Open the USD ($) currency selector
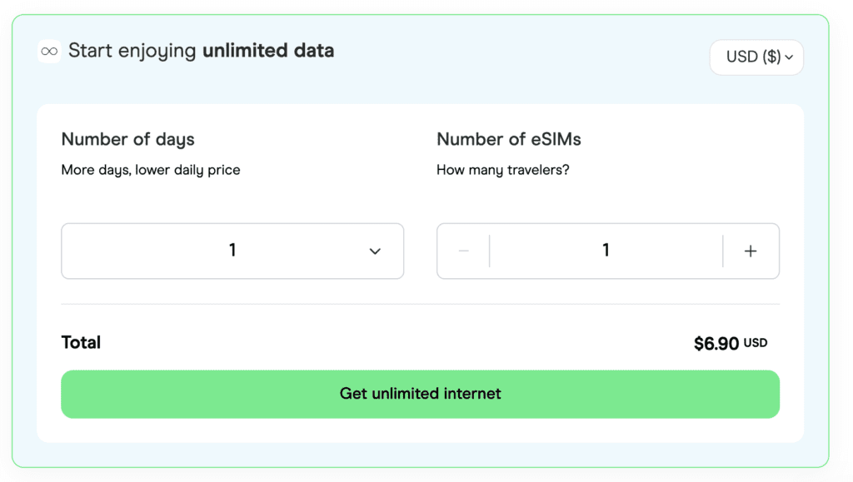 pos(756,57)
